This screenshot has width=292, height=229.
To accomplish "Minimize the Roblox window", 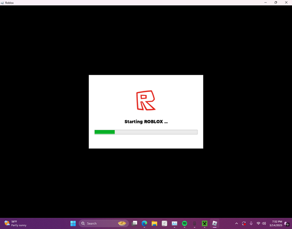I will tap(266, 2).
